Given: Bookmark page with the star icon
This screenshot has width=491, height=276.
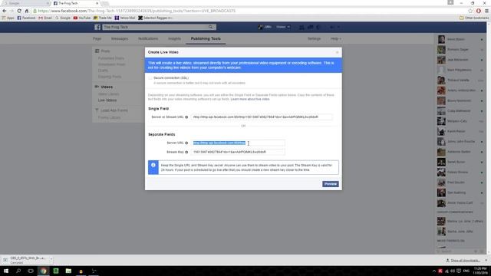Looking at the screenshot, I should pyautogui.click(x=470, y=11).
